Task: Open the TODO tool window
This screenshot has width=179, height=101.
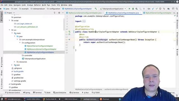Action: coord(96,93)
